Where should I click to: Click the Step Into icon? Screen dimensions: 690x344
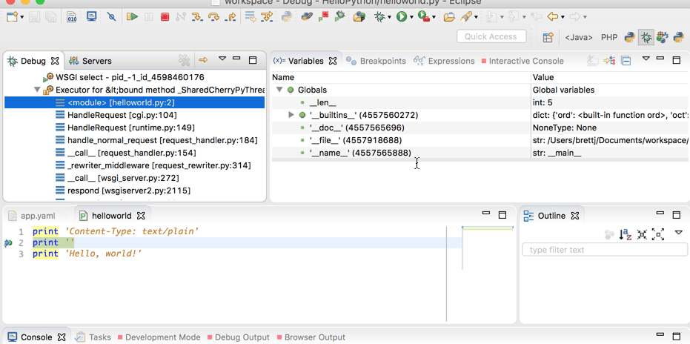(198, 16)
